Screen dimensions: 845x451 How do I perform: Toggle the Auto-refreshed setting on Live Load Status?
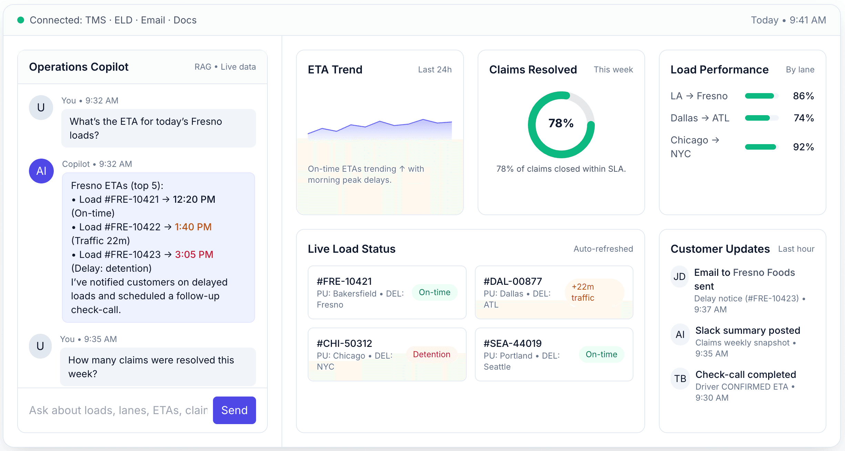pyautogui.click(x=603, y=249)
